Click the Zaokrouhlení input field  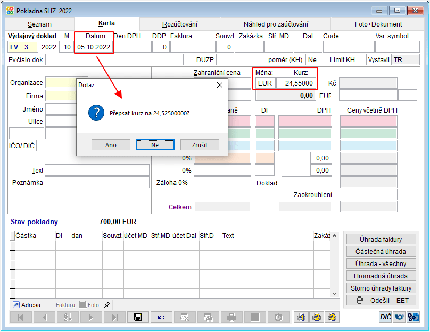pyautogui.click(x=375, y=194)
